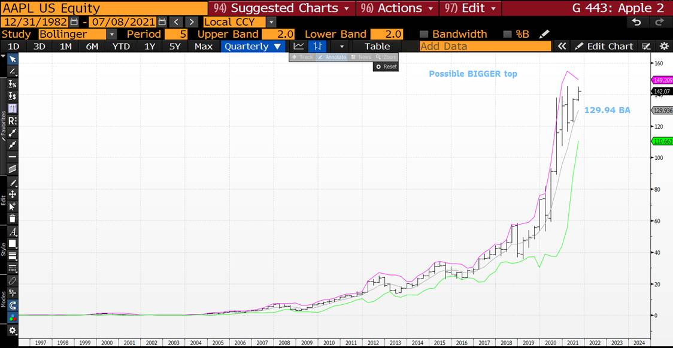Select the regression R tool

pyautogui.click(x=13, y=120)
